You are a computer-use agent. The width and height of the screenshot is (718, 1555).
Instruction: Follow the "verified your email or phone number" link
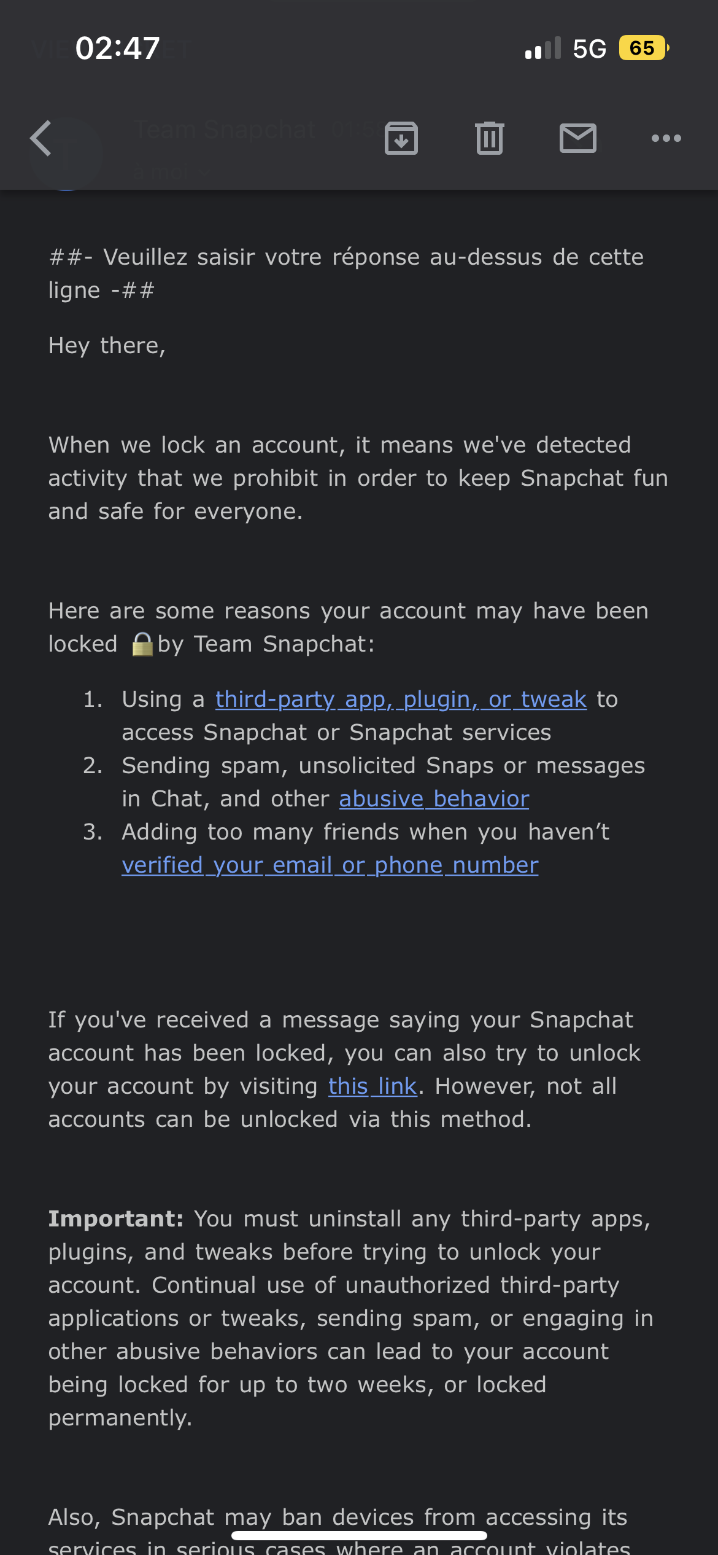(x=330, y=865)
